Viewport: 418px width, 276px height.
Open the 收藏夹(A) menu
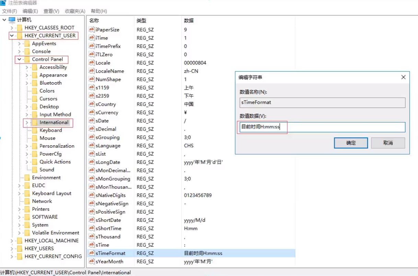pyautogui.click(x=75, y=11)
